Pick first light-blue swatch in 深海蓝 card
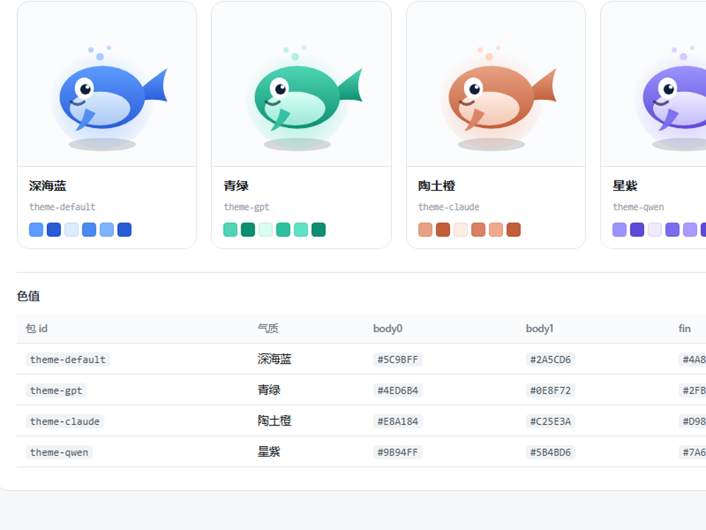 36,230
